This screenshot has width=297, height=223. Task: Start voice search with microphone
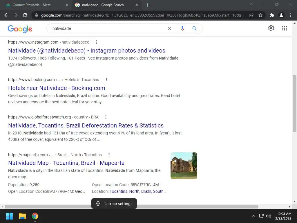coord(182,28)
